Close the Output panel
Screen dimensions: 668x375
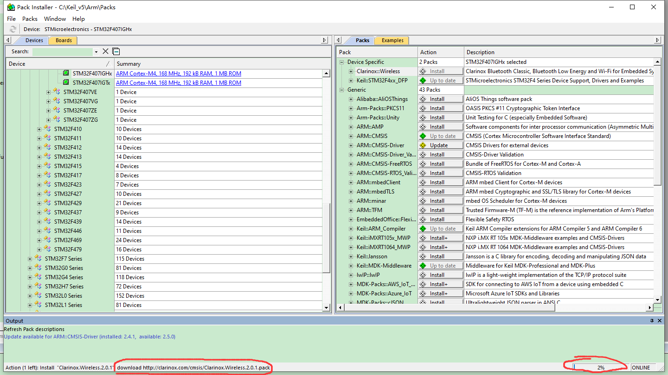point(660,321)
